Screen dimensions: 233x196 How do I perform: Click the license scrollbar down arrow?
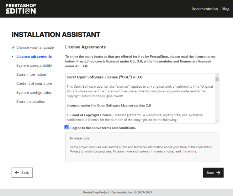[217, 121]
